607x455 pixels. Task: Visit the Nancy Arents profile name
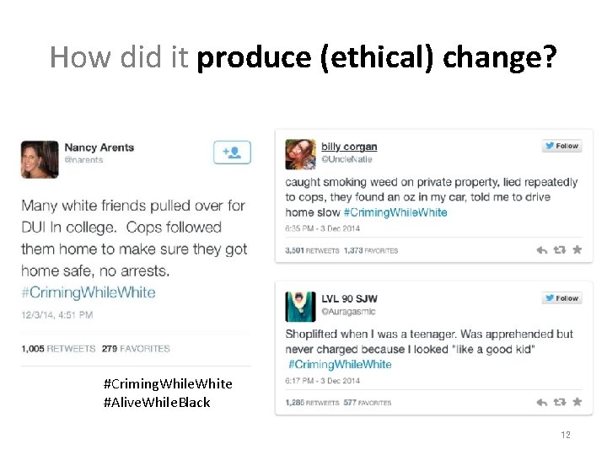point(99,147)
